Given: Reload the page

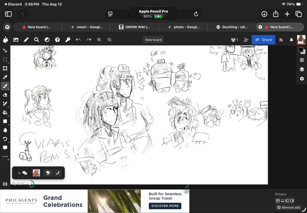Looking at the screenshot, I should pos(196,14).
